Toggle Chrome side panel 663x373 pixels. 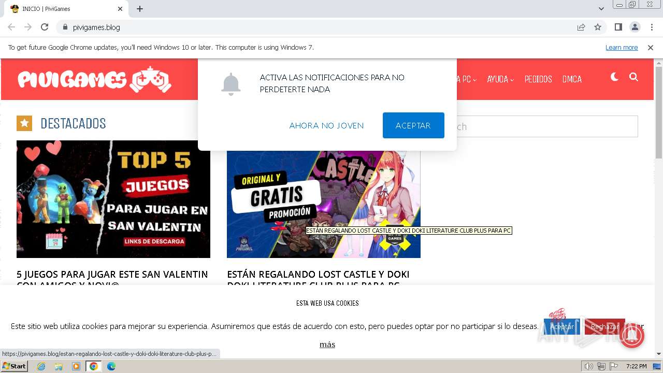tap(618, 27)
